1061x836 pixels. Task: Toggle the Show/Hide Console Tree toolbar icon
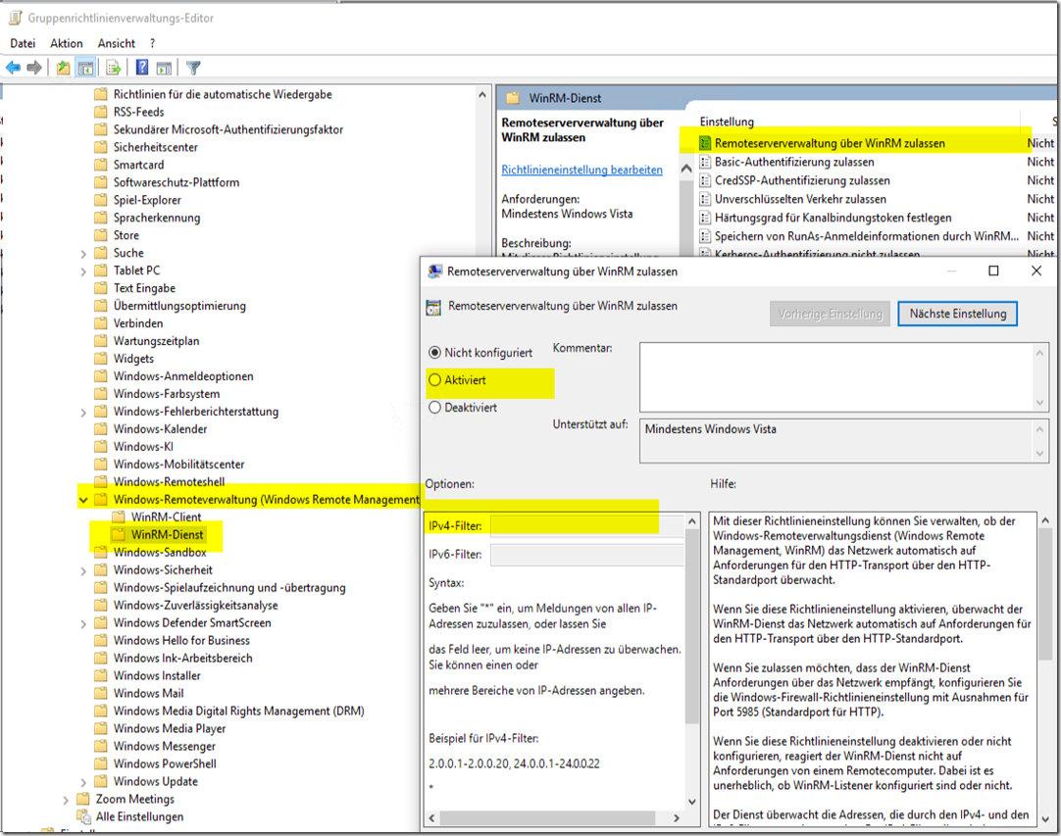85,68
